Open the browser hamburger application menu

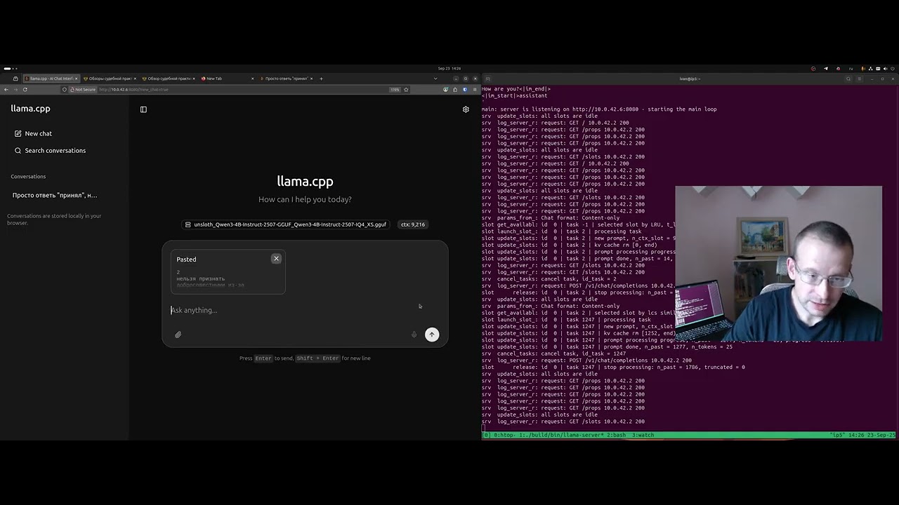coord(475,90)
